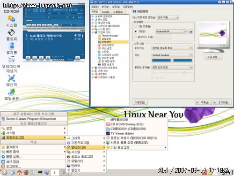This screenshot has height=176, width=234.
Task: Open the blending effect dropdown
Action: coord(172,68)
